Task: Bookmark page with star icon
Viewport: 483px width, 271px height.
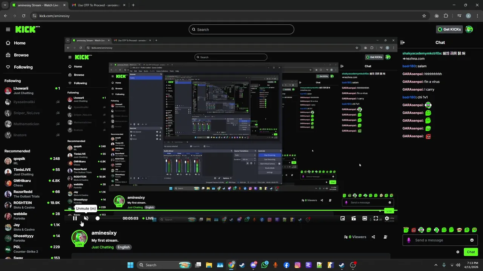Action: (x=424, y=16)
